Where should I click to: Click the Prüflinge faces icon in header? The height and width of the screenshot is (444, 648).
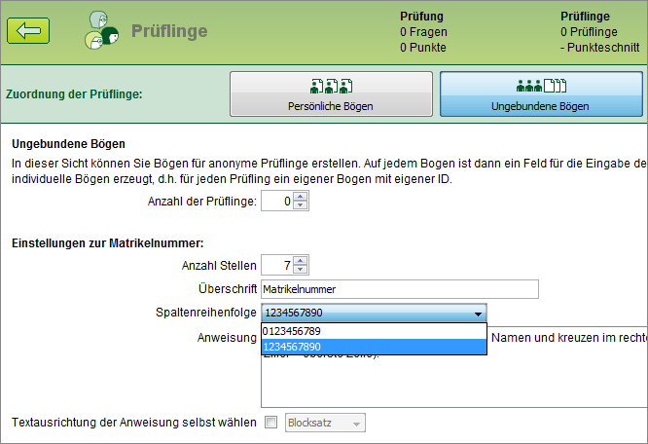[x=101, y=31]
